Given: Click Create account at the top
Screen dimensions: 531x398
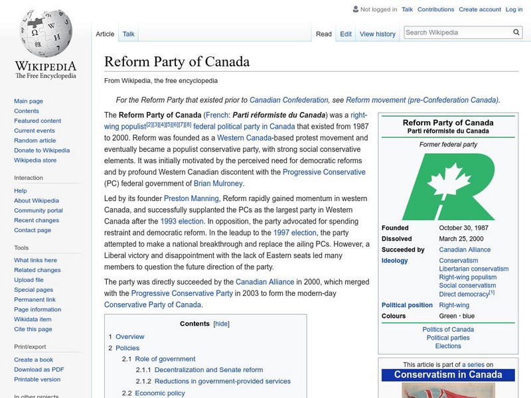Looking at the screenshot, I should pos(479,9).
